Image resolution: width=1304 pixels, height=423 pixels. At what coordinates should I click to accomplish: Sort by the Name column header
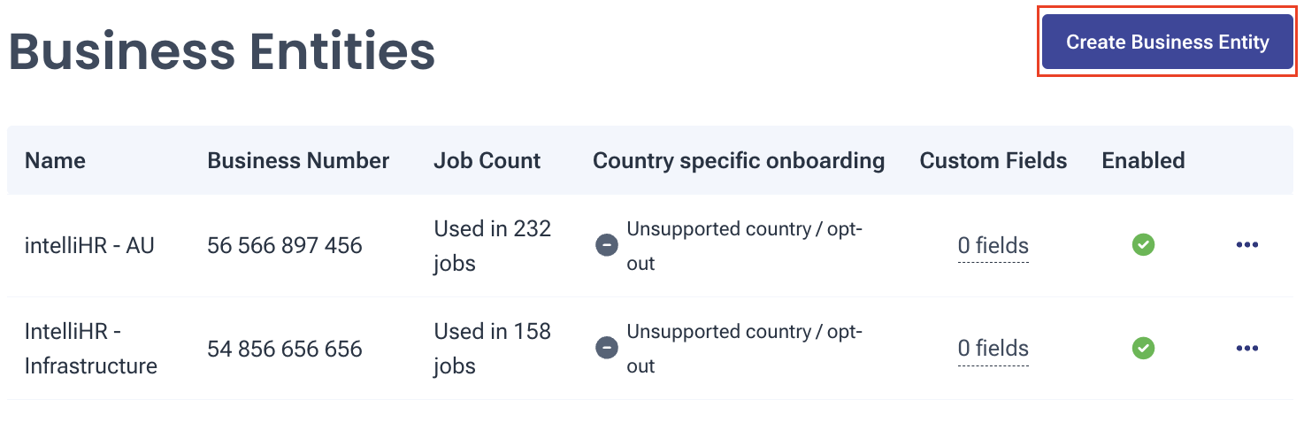point(55,160)
